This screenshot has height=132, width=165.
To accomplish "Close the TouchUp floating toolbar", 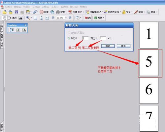I will click(25, 25).
